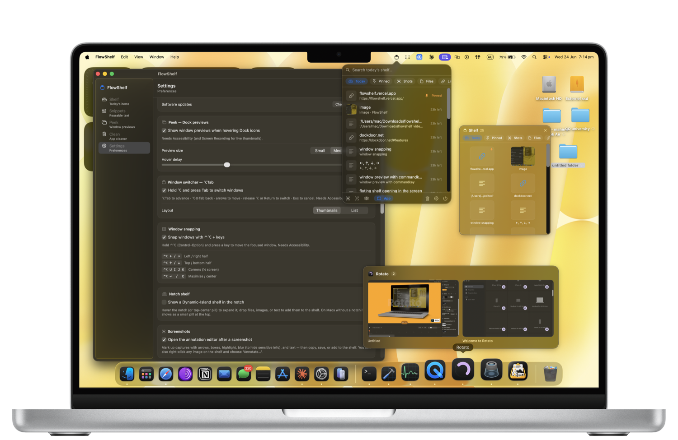This screenshot has width=678, height=440.
Task: Select the Shots tab in the shelf popup
Action: coord(405,82)
